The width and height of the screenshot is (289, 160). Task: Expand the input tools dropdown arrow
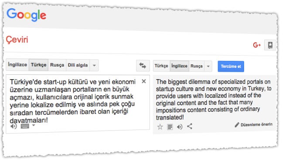[34, 125]
